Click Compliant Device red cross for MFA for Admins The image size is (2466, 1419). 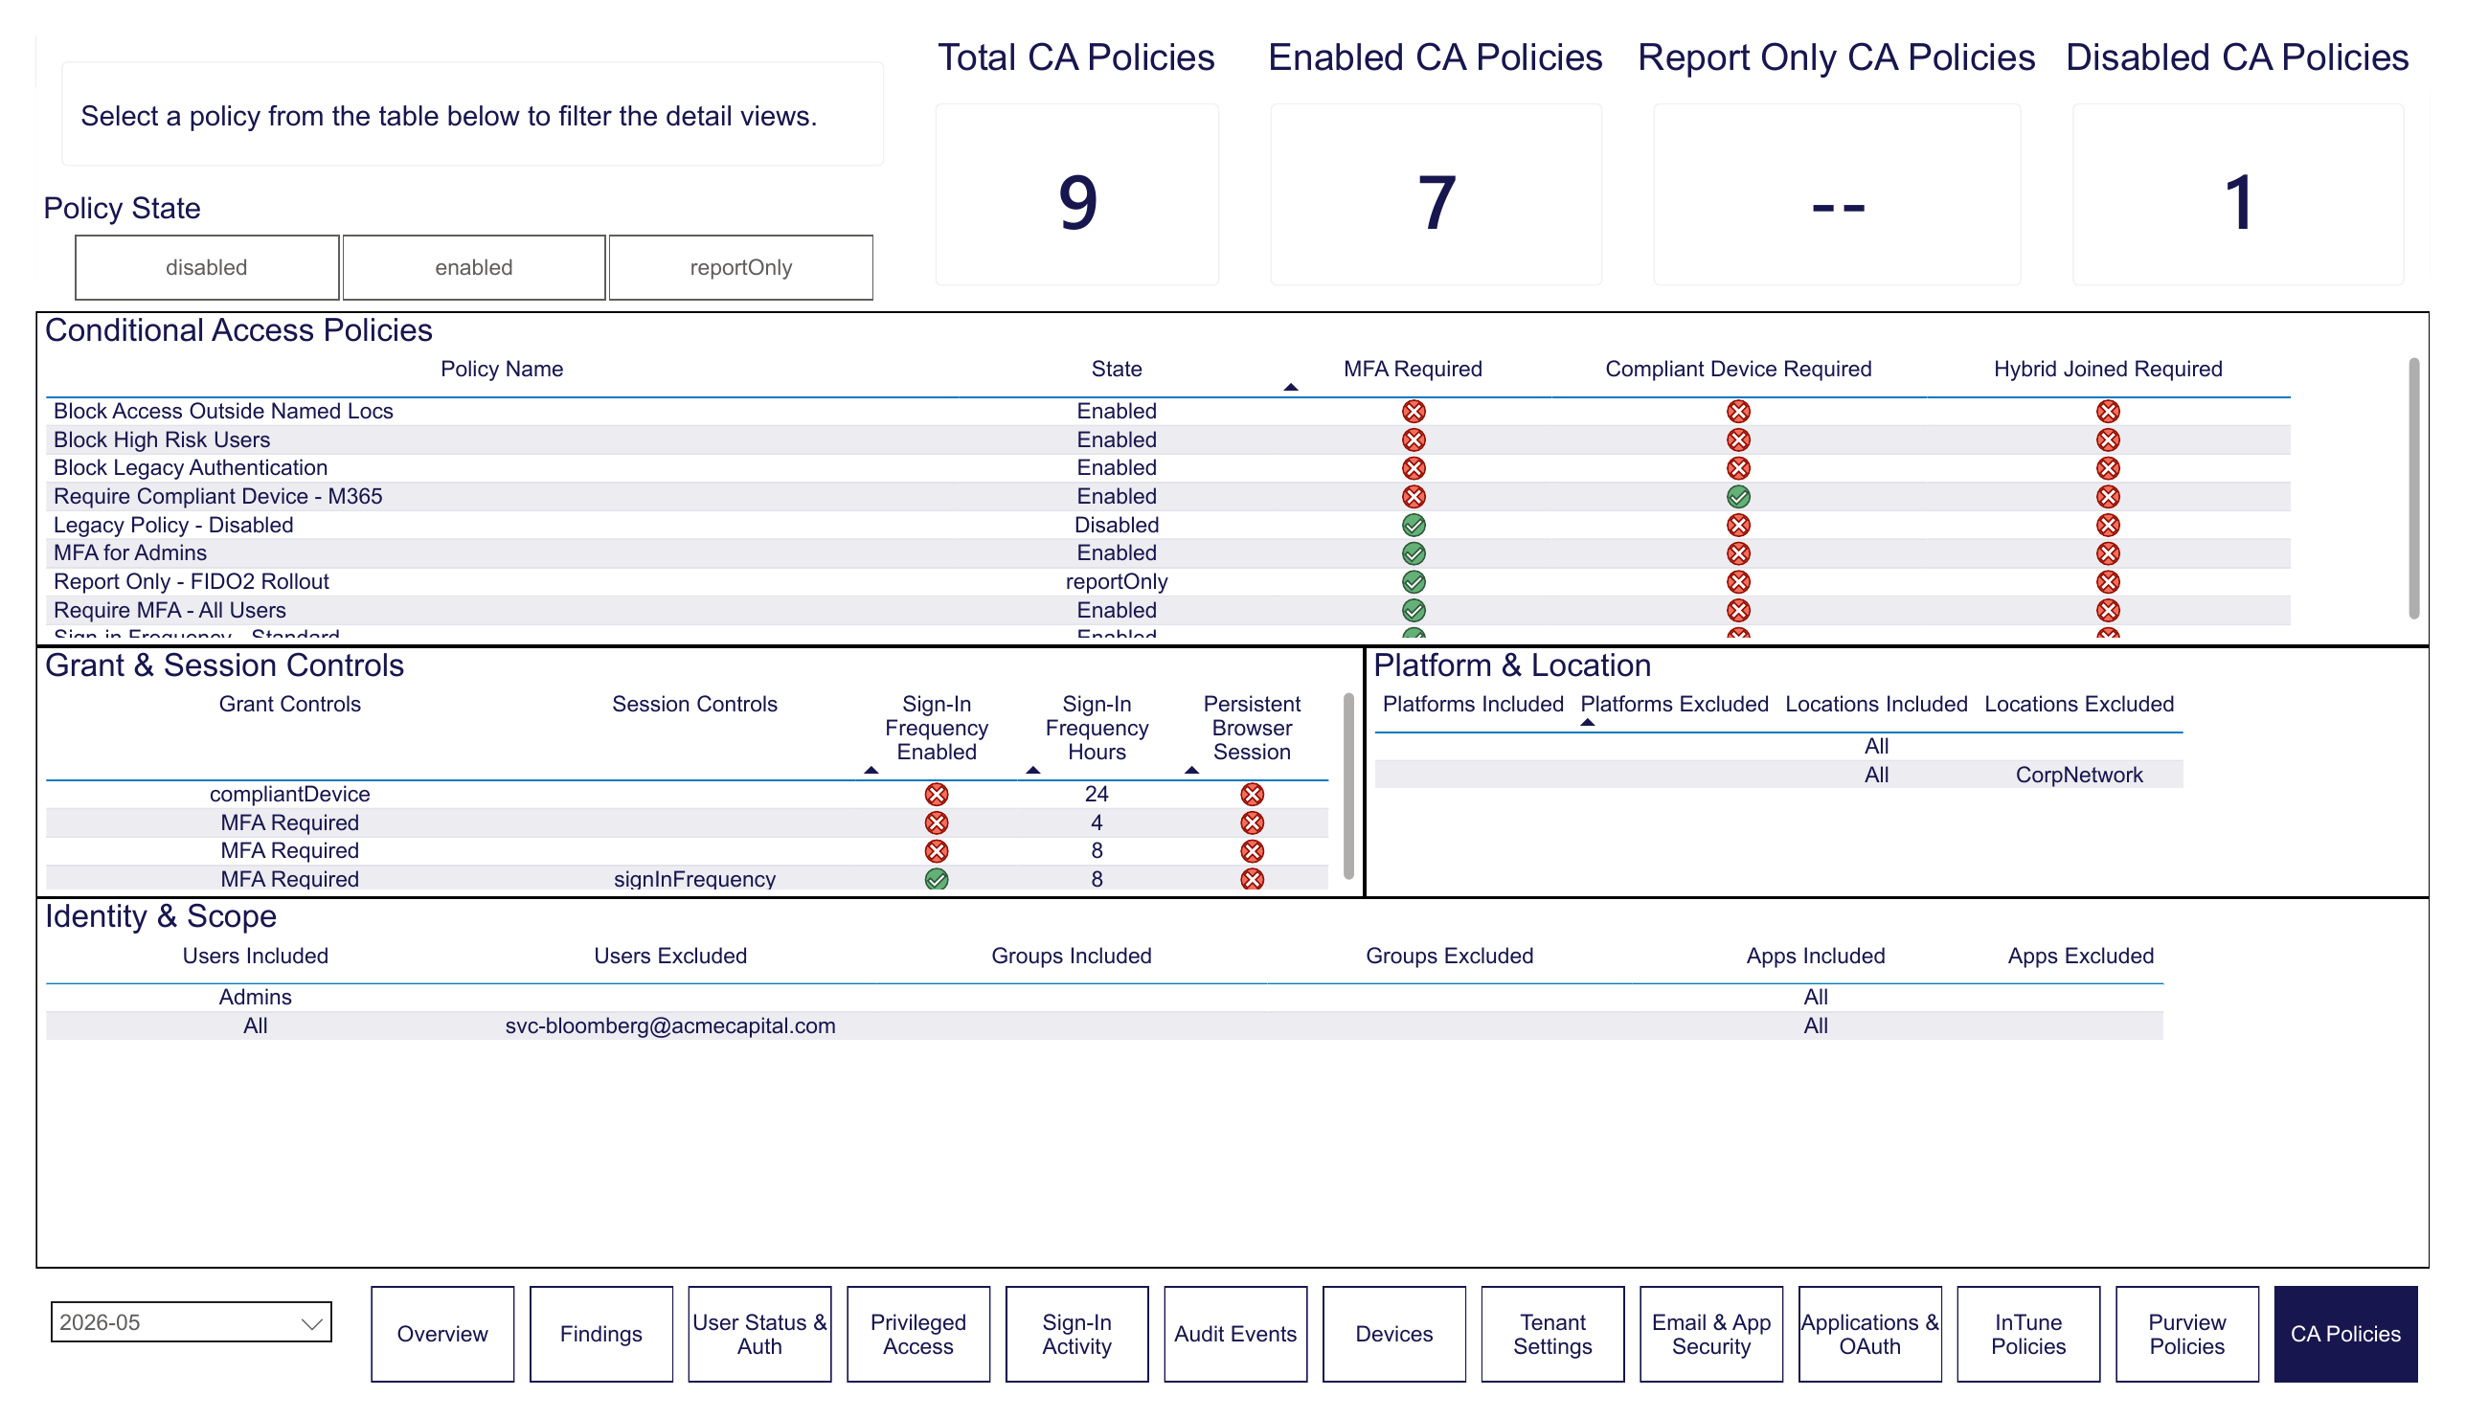(1738, 553)
